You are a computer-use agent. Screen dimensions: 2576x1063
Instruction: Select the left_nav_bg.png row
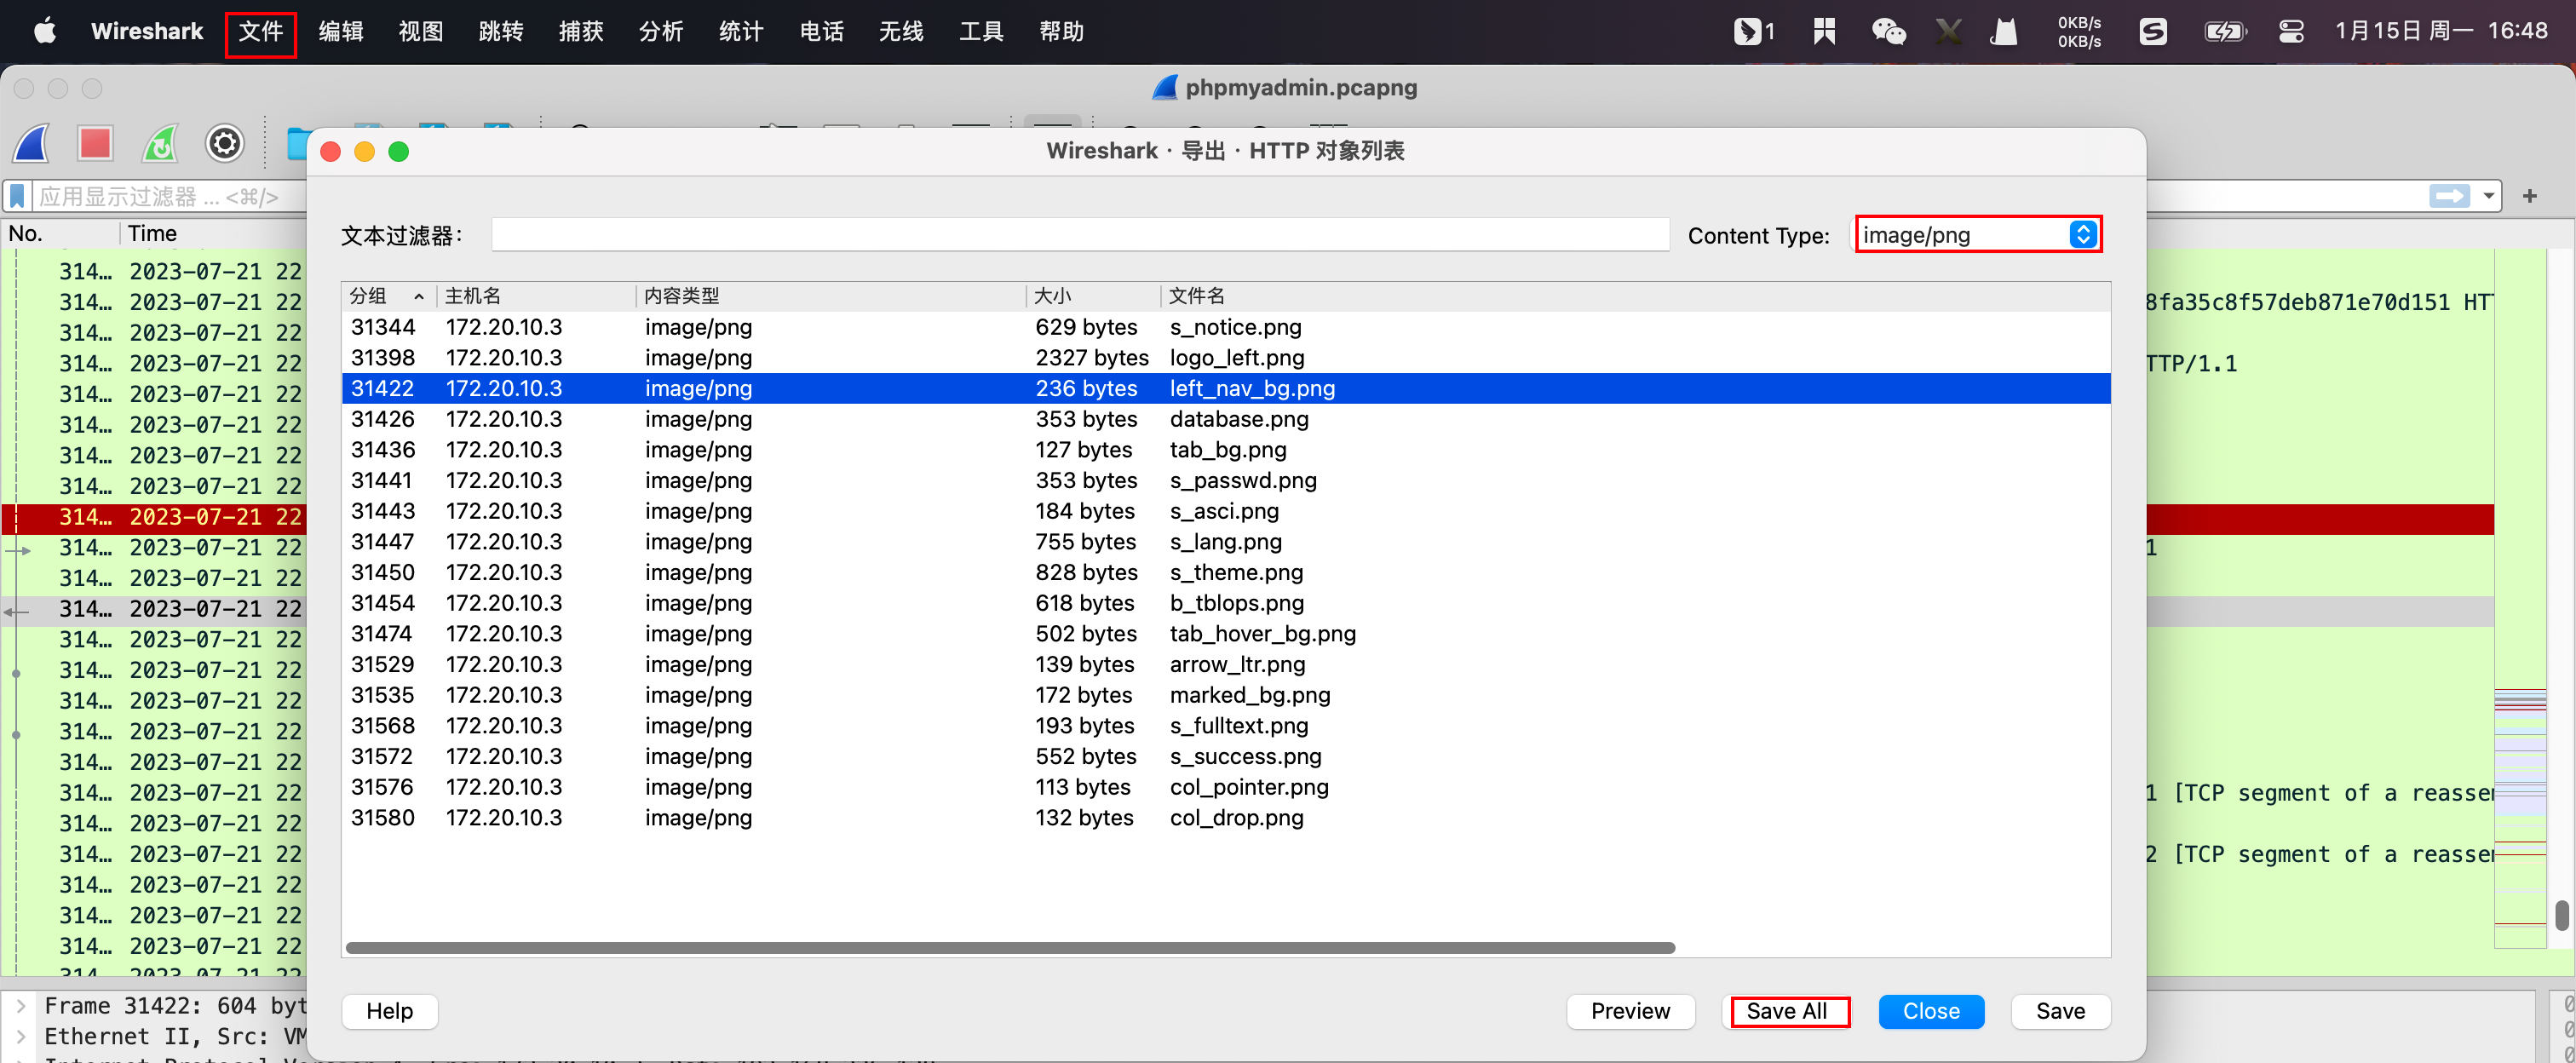click(1226, 388)
